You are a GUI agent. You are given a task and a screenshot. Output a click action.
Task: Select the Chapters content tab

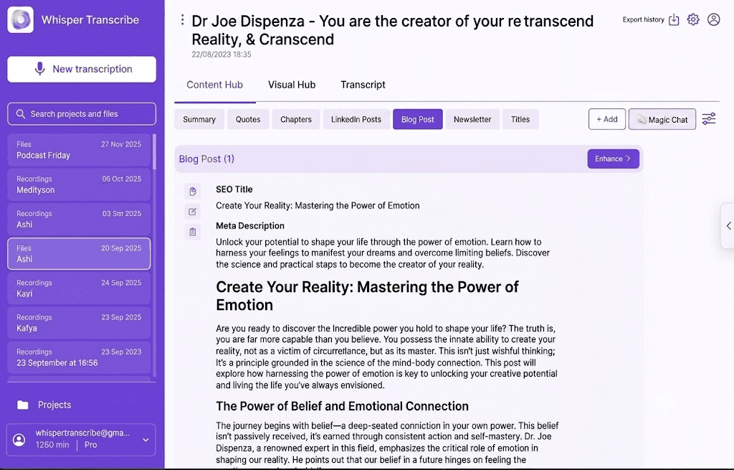296,119
